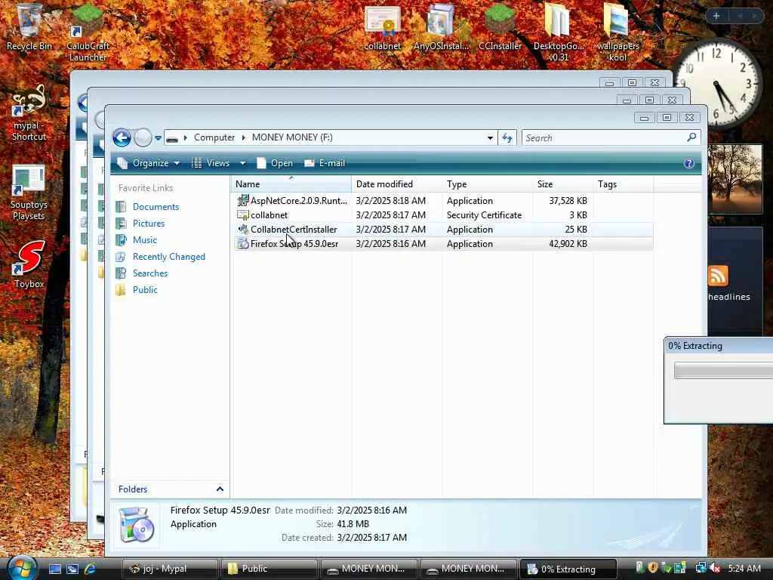Click the Open toolbar button

[275, 163]
